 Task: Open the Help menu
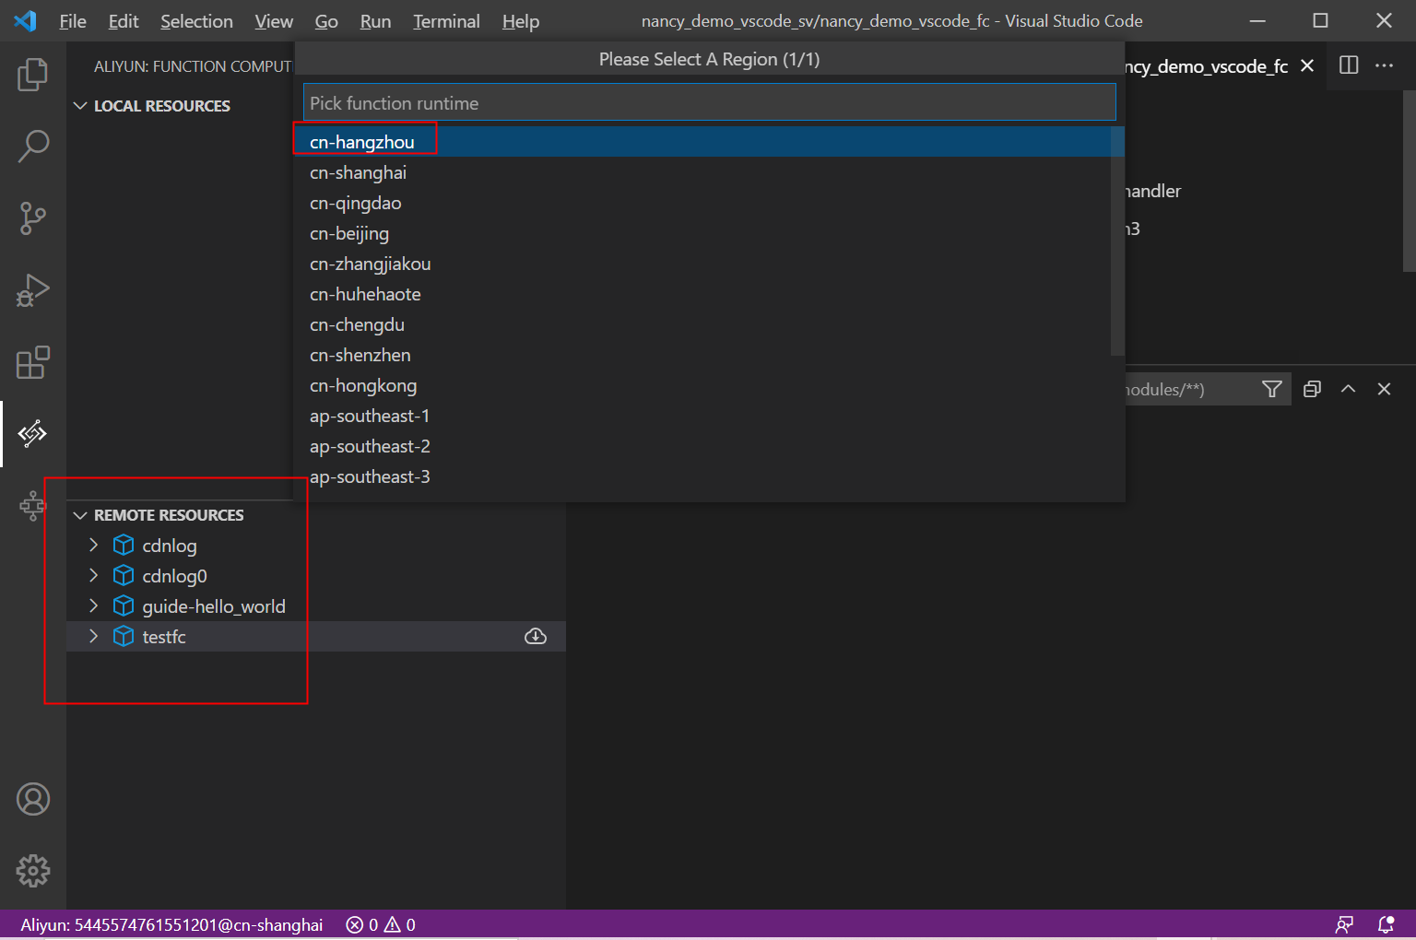click(x=521, y=21)
